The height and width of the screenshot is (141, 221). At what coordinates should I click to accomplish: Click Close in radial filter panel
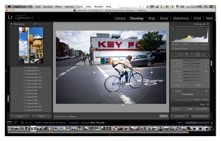[x=205, y=99]
